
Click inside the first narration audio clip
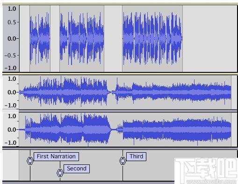[x=40, y=38]
